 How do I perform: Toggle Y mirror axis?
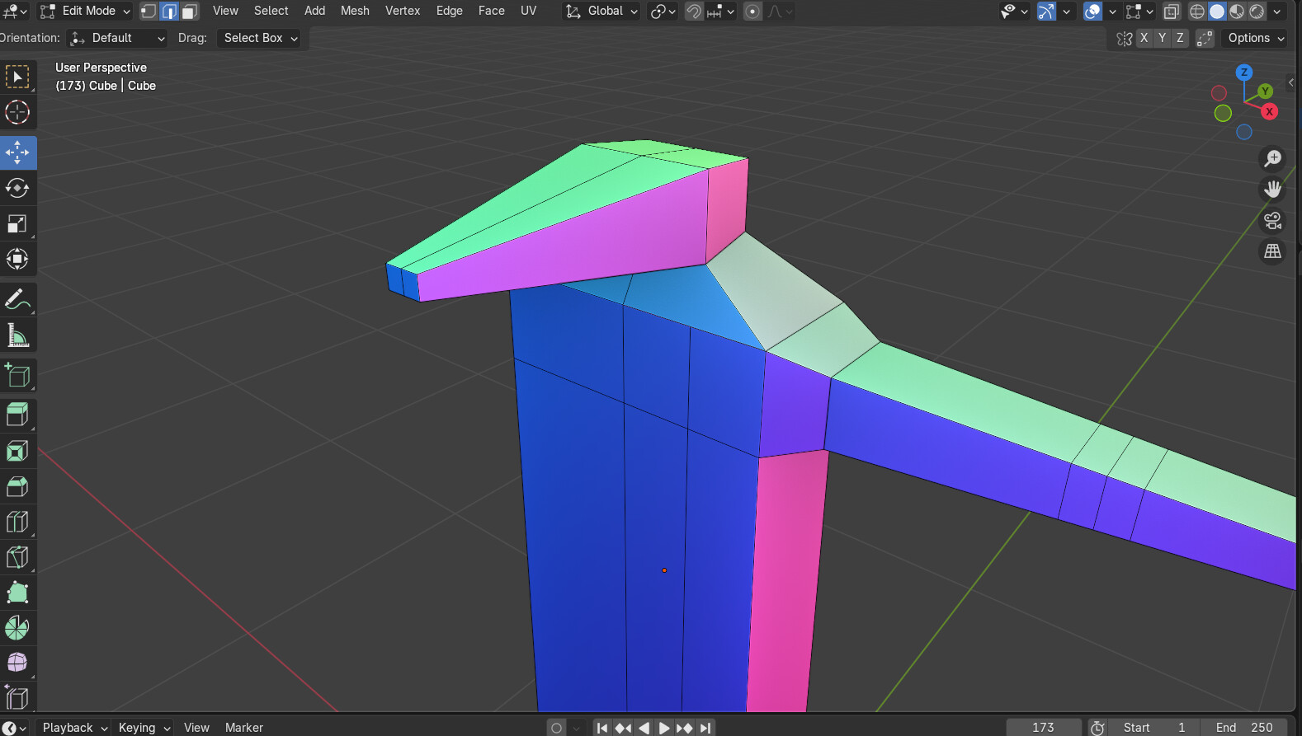pos(1162,38)
